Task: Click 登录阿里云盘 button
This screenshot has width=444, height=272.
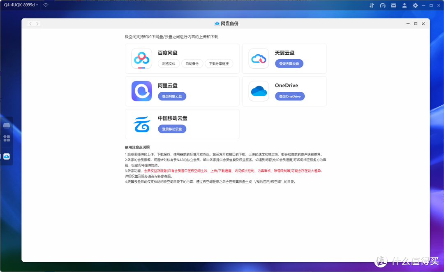Action: point(172,95)
